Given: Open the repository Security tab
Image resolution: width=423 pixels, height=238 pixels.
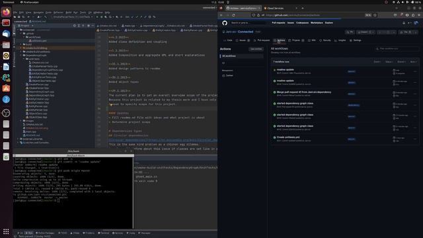Looking at the screenshot, I should (x=325, y=40).
